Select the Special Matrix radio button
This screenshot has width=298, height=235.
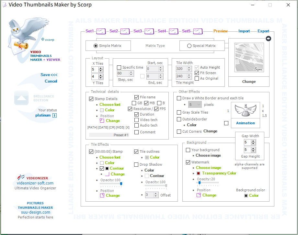pos(189,46)
